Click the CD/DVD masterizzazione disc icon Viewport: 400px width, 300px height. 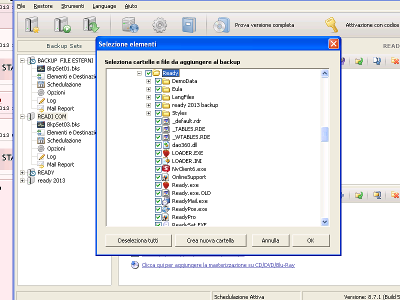coord(135,265)
